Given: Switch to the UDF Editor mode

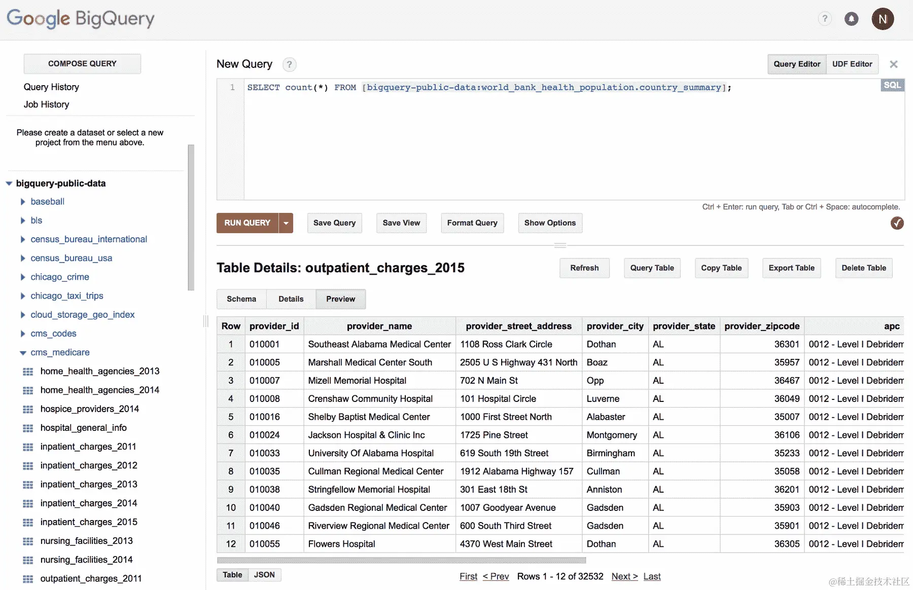Looking at the screenshot, I should pos(852,64).
